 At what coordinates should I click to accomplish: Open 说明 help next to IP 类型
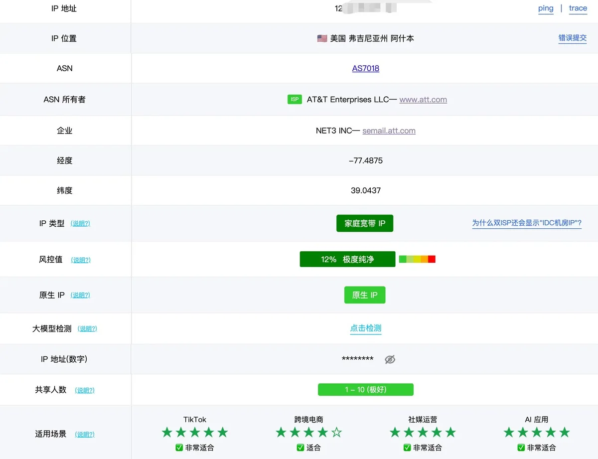[80, 224]
